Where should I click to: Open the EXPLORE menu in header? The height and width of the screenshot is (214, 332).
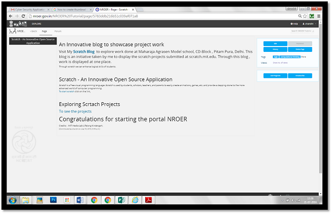coord(36,24)
